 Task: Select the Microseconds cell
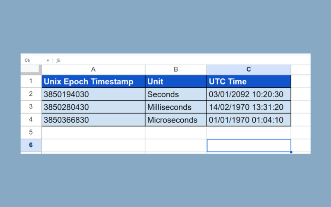[176, 120]
